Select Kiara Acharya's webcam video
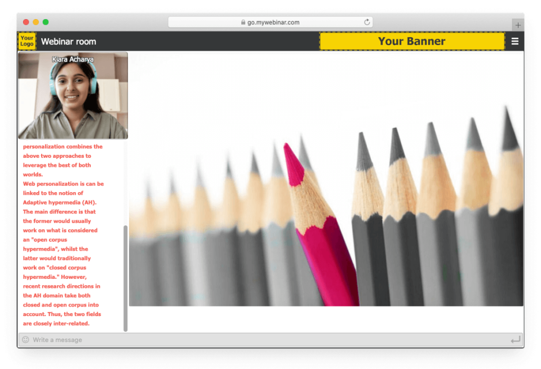Screen dimensions: 541x369 (73, 96)
